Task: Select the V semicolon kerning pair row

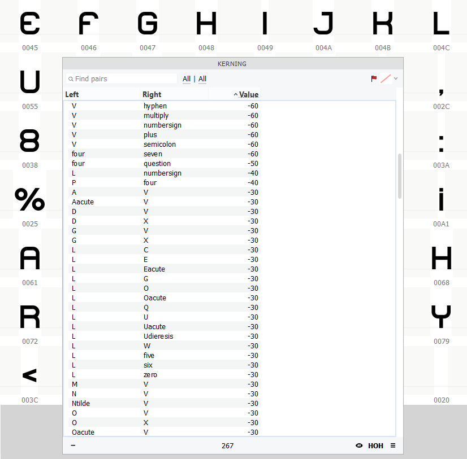Action: click(165, 145)
